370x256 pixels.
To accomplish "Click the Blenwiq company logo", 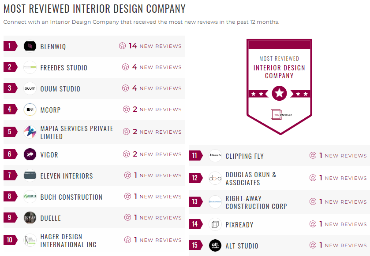I will [x=30, y=46].
